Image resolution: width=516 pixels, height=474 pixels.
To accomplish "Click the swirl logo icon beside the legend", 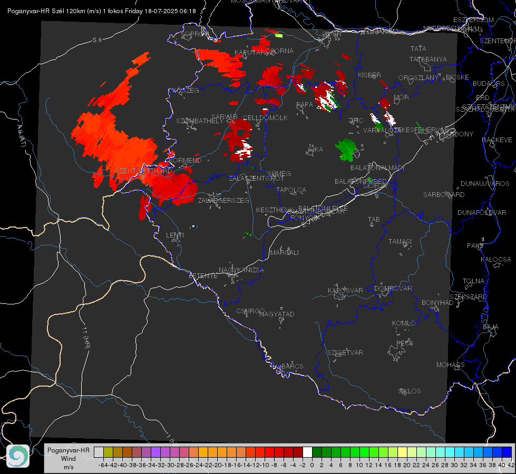I will 18,456.
